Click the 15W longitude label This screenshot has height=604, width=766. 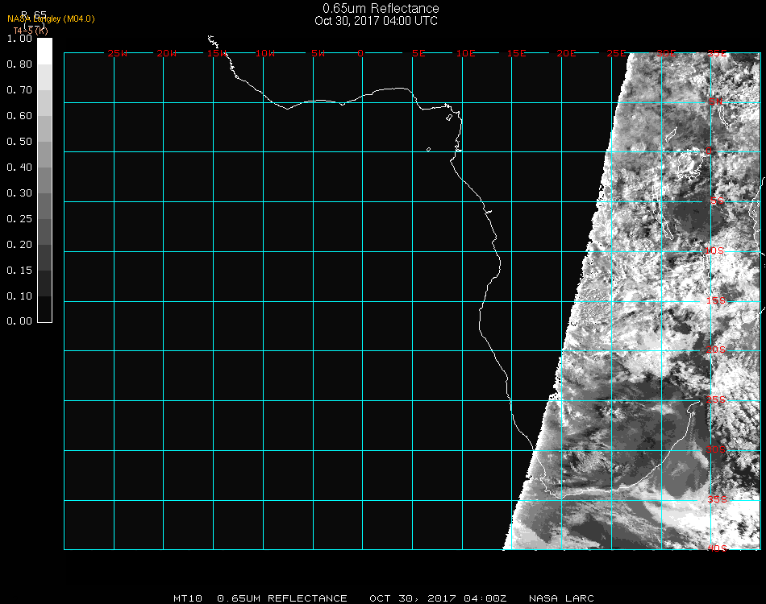tap(217, 53)
